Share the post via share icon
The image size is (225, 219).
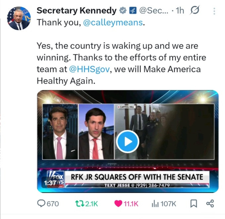pyautogui.click(x=210, y=203)
